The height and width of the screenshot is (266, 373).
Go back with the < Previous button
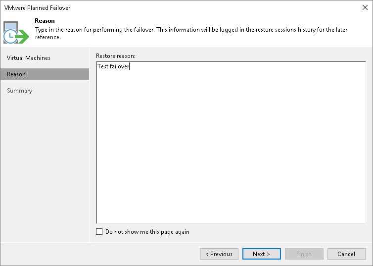click(219, 254)
